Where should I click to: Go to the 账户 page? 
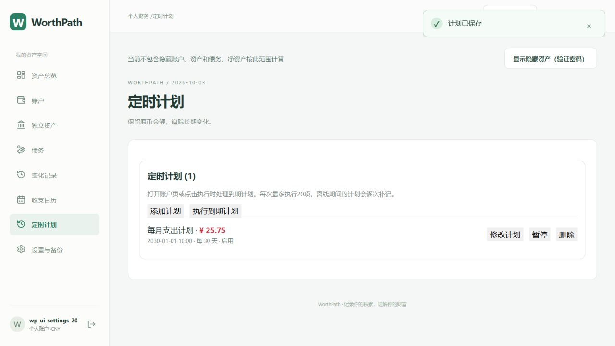(x=54, y=100)
